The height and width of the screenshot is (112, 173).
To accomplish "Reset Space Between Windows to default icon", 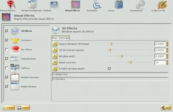I will tap(55, 44).
